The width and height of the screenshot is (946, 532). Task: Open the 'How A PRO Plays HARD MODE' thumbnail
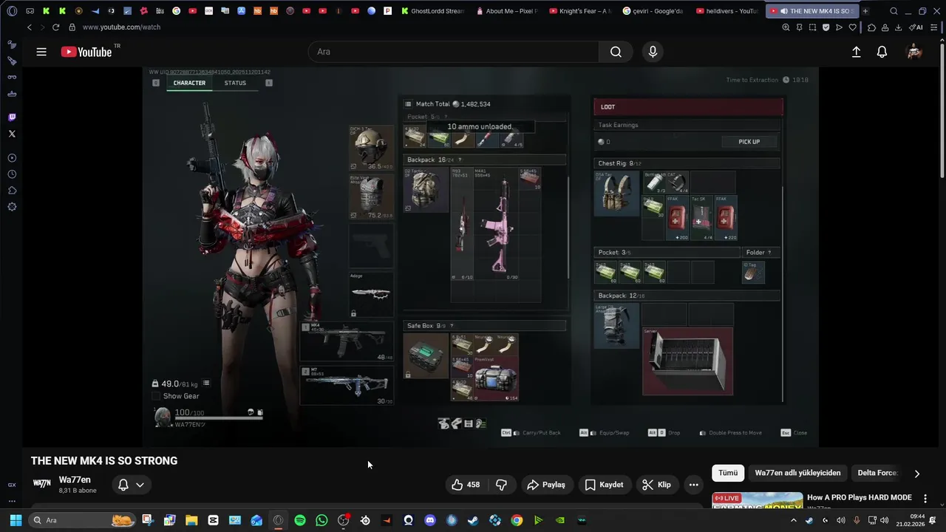pos(758,501)
